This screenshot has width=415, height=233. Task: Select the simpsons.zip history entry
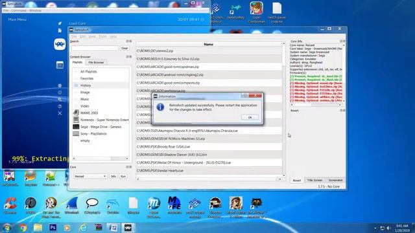pos(209,83)
